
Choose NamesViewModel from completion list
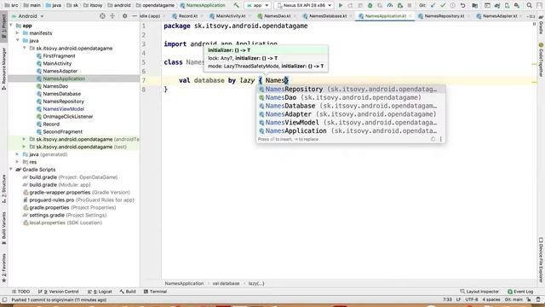(x=351, y=123)
